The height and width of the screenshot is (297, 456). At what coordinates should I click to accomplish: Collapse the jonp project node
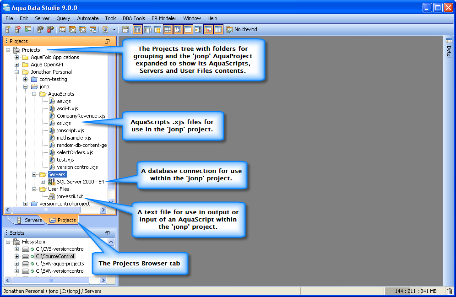(26, 86)
